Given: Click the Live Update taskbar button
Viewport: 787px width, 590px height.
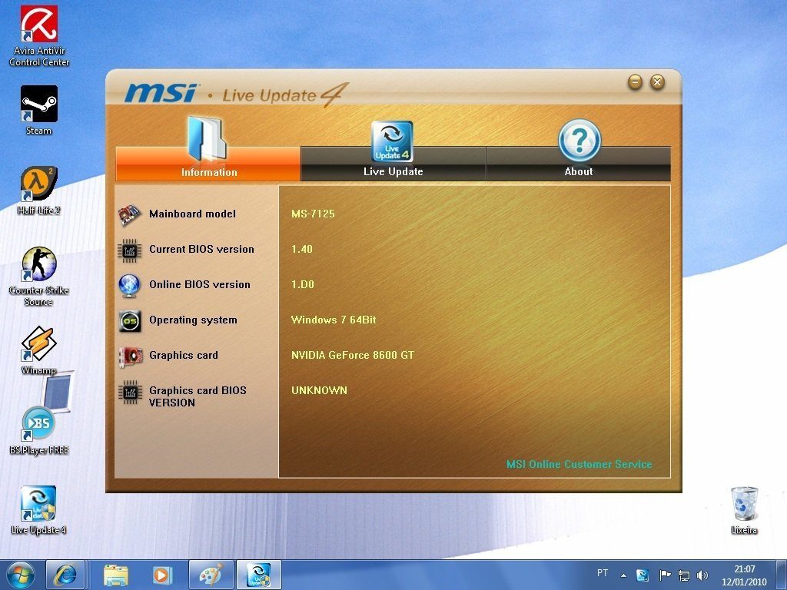Looking at the screenshot, I should 259,575.
